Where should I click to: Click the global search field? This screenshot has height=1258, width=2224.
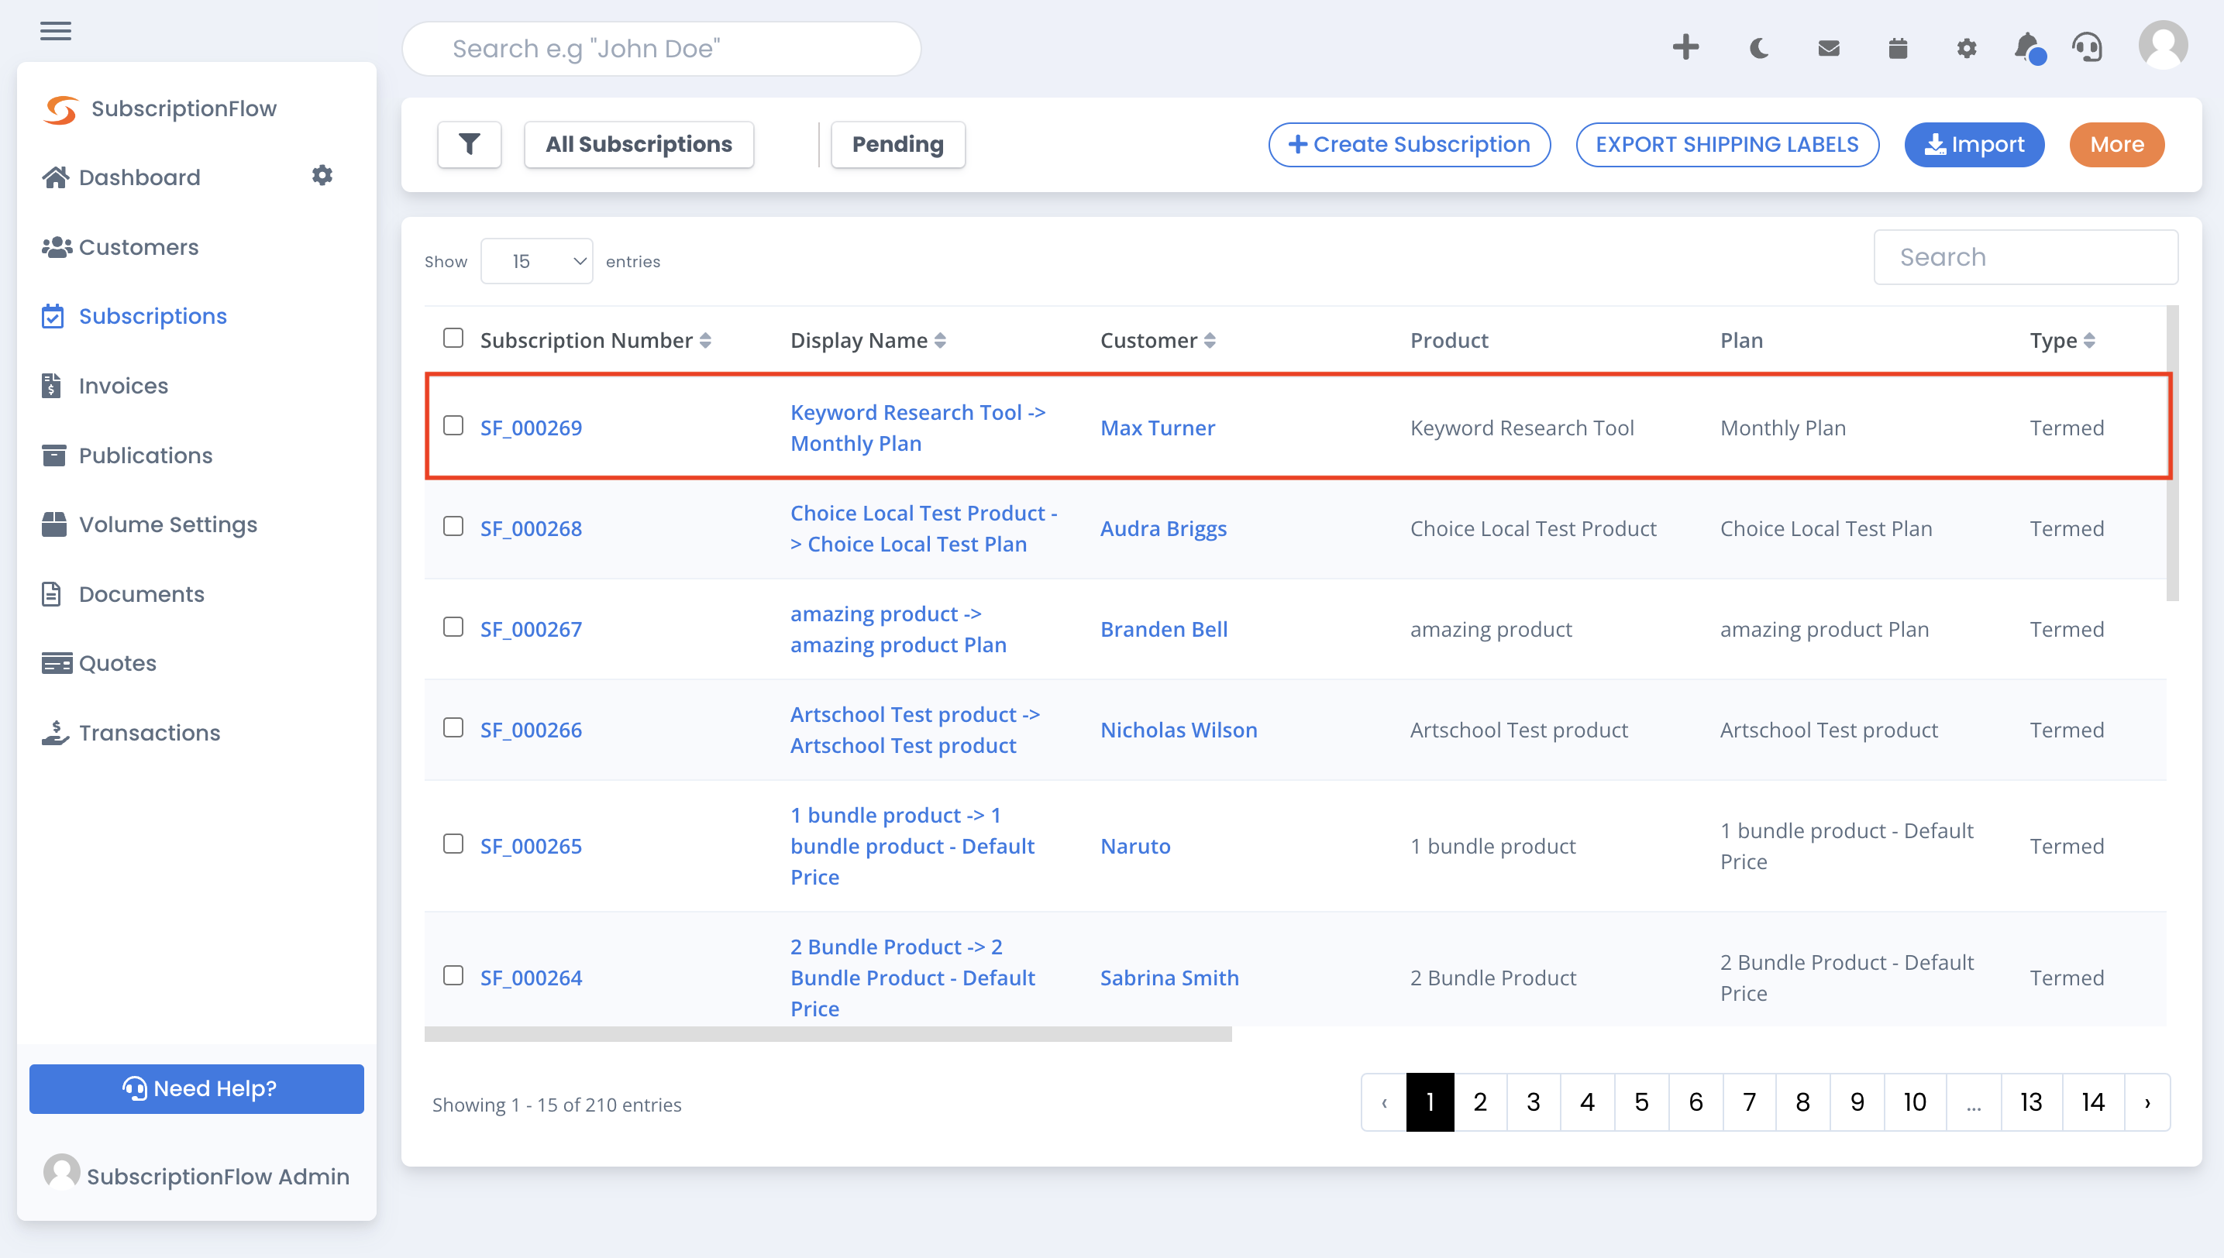[661, 48]
